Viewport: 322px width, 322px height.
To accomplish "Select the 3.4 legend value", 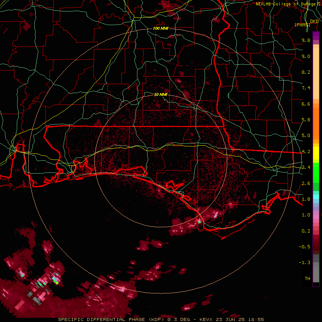I will coord(306,167).
